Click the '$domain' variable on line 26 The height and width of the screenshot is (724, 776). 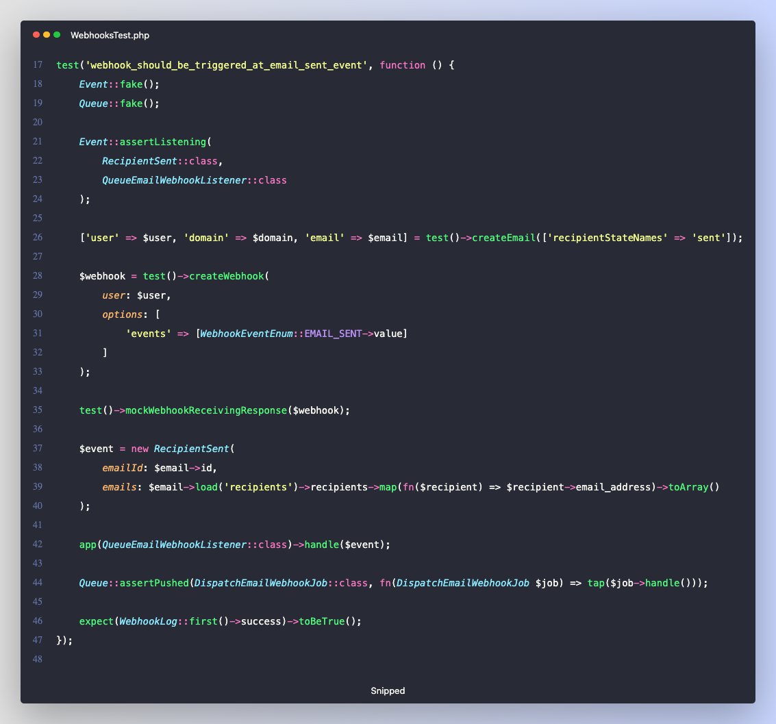pos(272,238)
